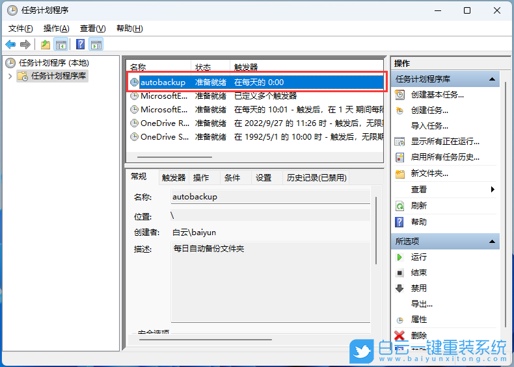Click the clock icon beside 属性

399,320
